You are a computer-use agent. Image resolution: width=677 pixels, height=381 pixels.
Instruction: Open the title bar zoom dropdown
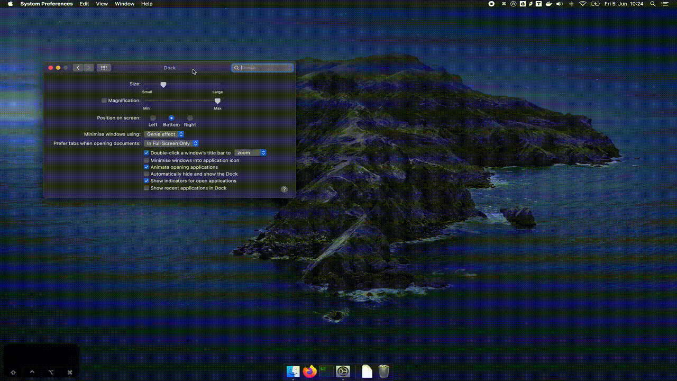[250, 153]
